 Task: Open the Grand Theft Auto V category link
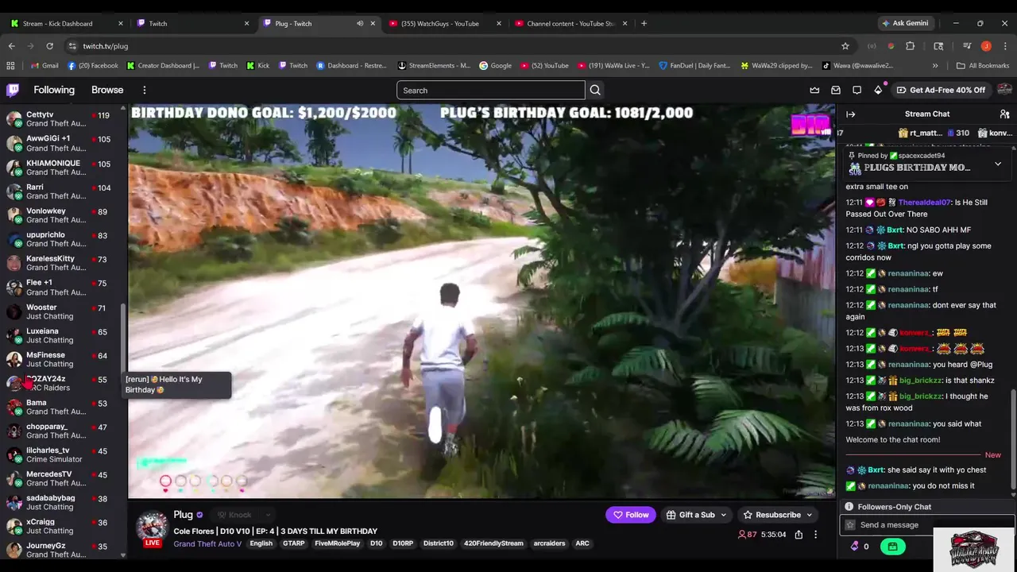[x=207, y=543]
